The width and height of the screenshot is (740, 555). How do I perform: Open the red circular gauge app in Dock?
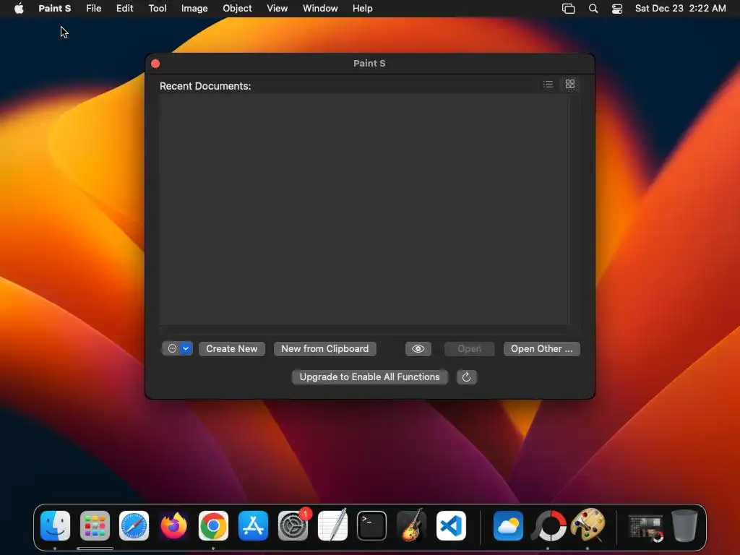548,526
